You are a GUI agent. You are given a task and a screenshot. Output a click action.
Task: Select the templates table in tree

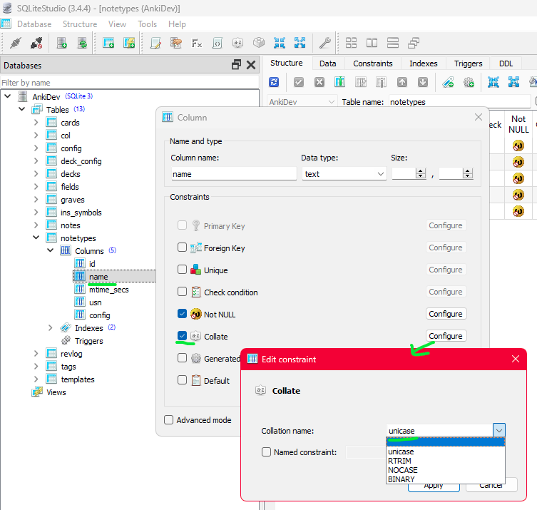point(78,379)
